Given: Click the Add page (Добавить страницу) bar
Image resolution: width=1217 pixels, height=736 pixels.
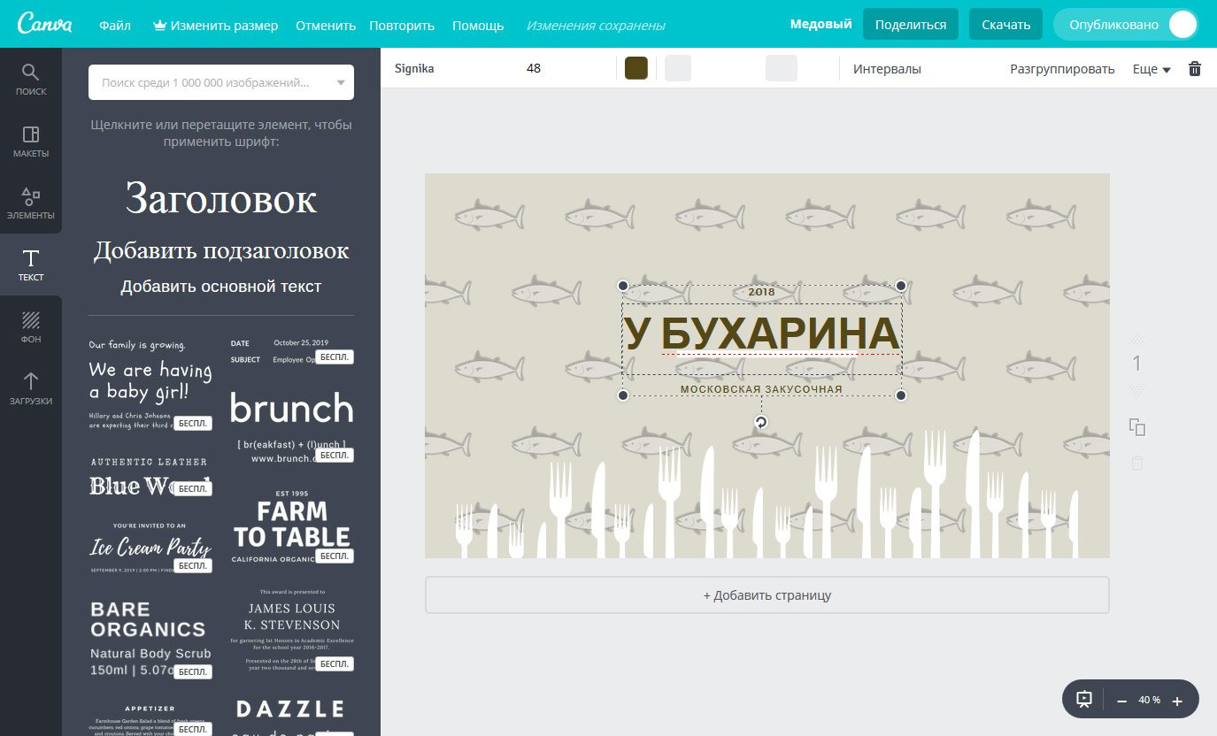Looking at the screenshot, I should tap(766, 595).
